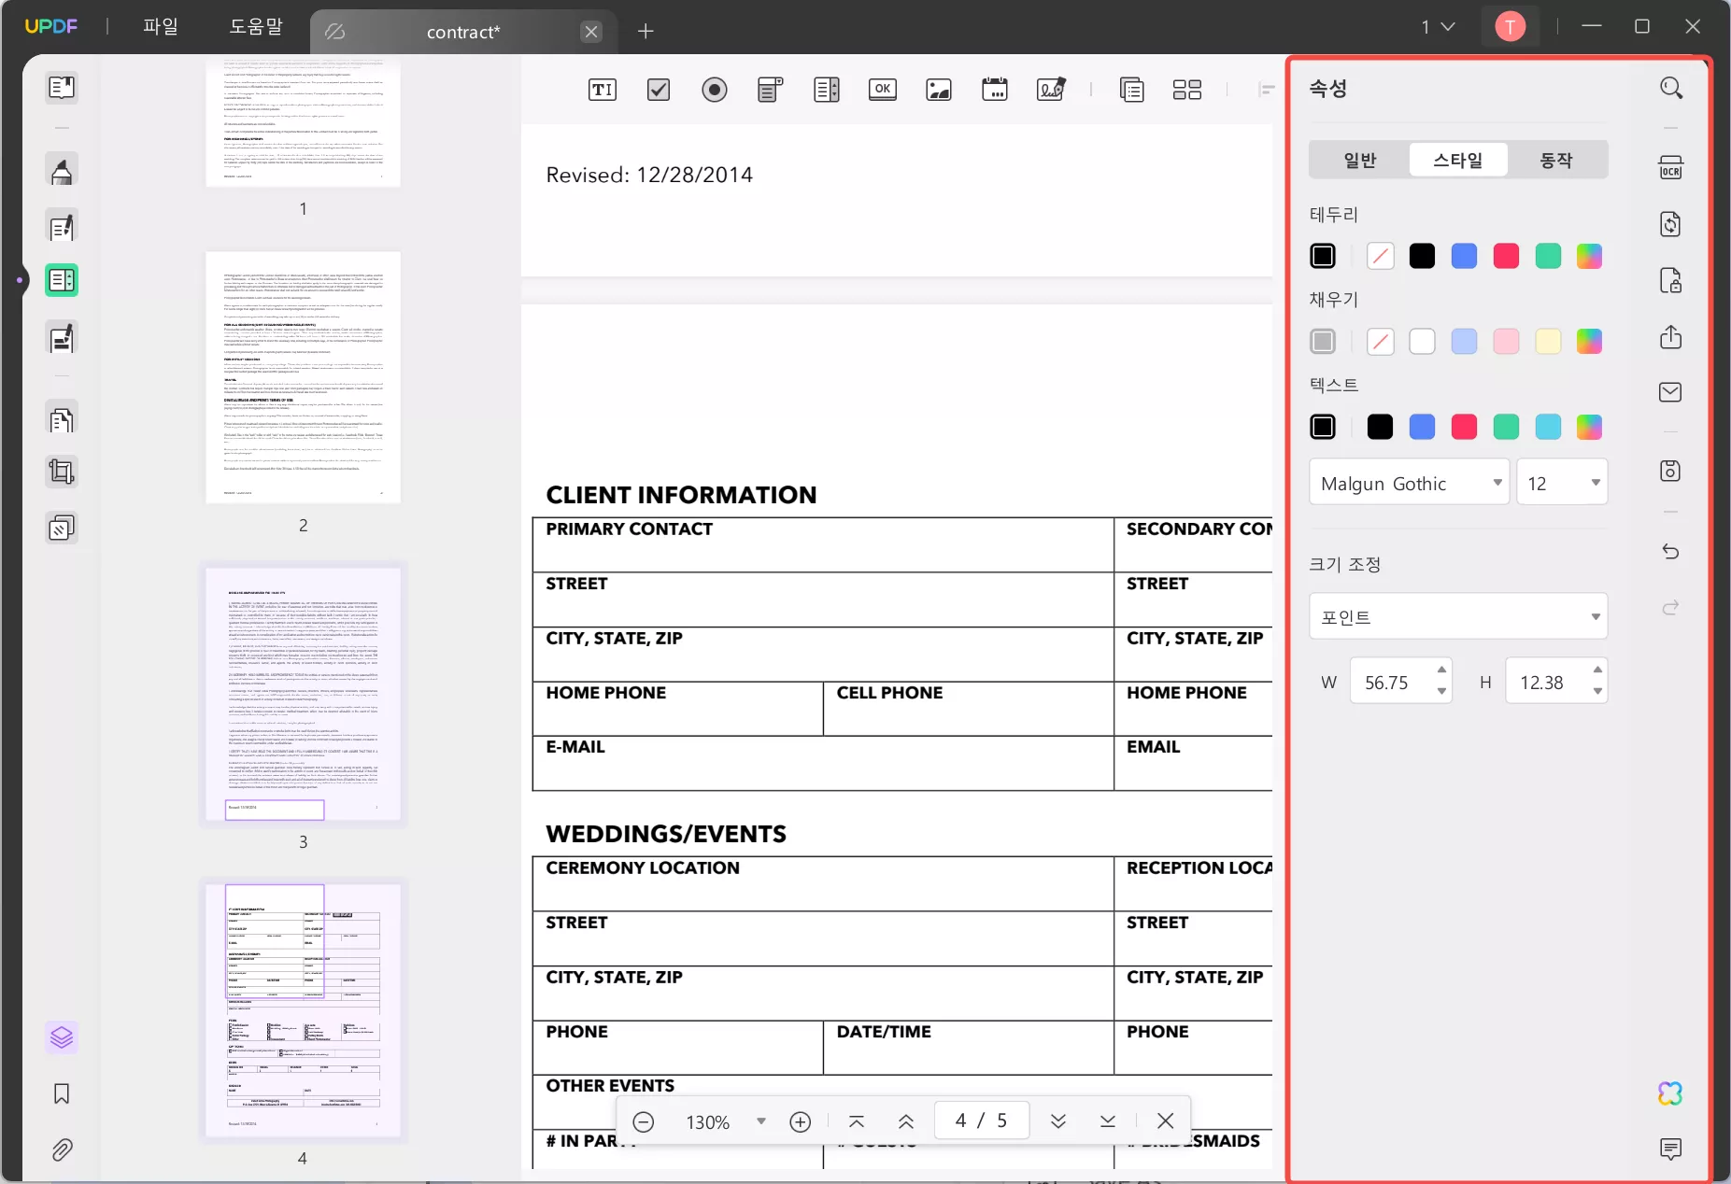Run the OCR recognition tool

[1671, 168]
